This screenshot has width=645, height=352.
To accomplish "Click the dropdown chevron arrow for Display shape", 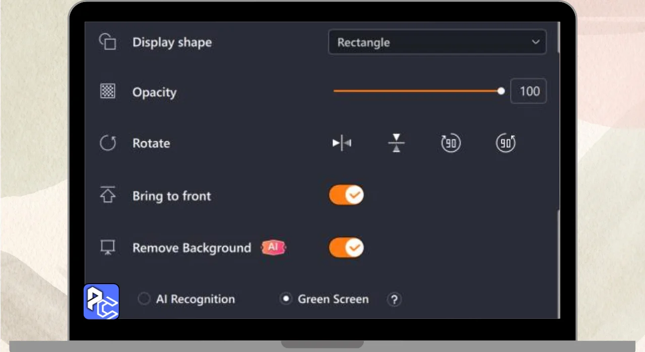I will [x=535, y=42].
